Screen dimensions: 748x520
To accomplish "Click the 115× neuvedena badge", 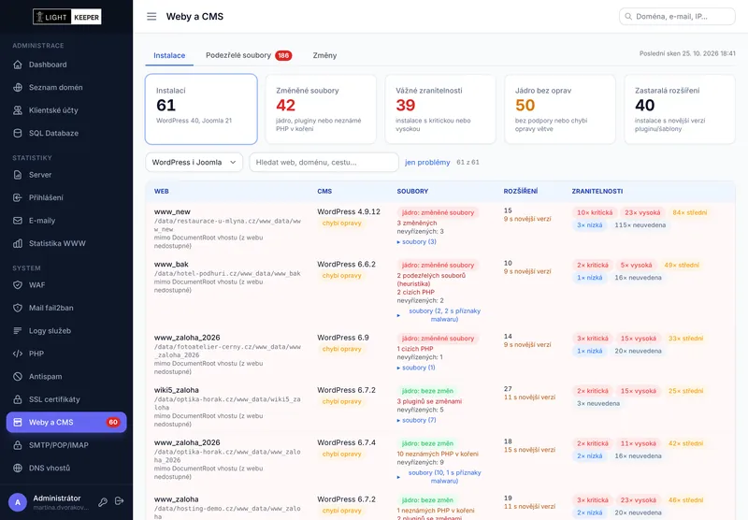I will (x=640, y=225).
